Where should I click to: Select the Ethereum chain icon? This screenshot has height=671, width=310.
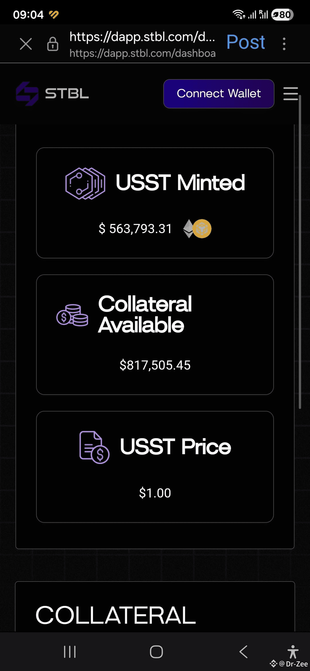click(x=188, y=229)
